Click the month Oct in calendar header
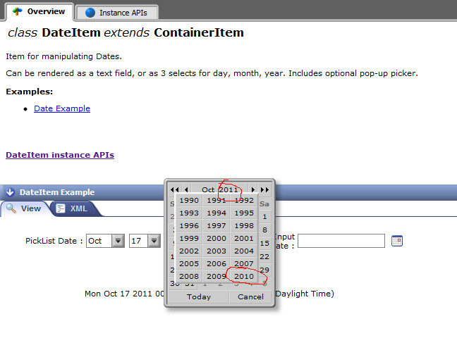 208,189
